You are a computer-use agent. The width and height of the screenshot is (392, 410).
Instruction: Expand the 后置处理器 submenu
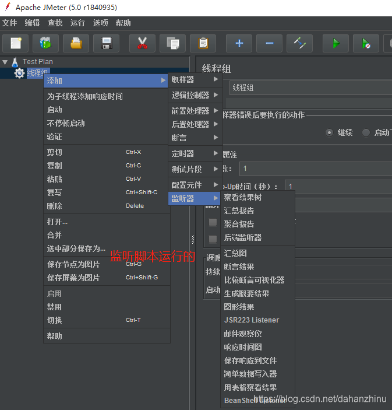click(x=195, y=124)
